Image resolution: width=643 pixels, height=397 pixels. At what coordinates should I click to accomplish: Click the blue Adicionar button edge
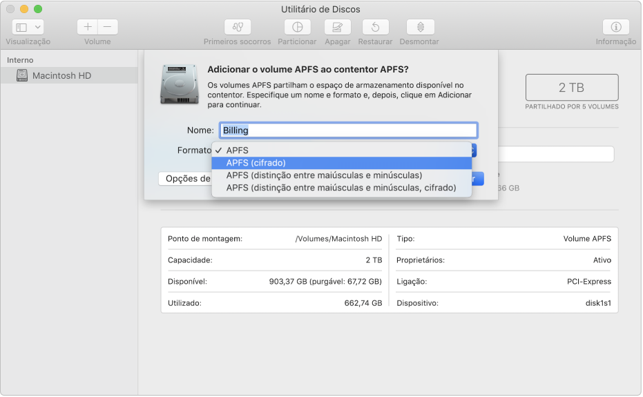point(478,178)
